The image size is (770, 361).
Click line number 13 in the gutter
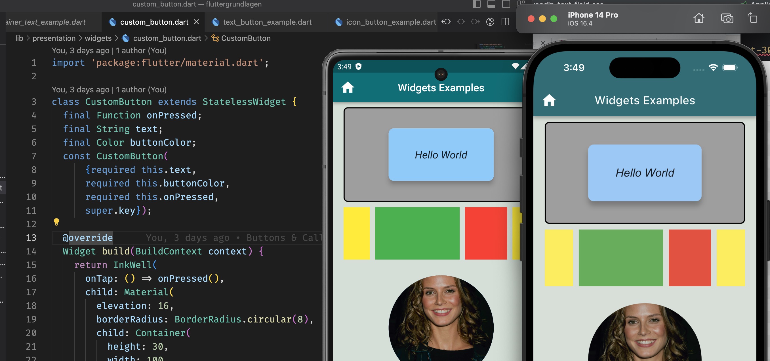click(x=31, y=238)
